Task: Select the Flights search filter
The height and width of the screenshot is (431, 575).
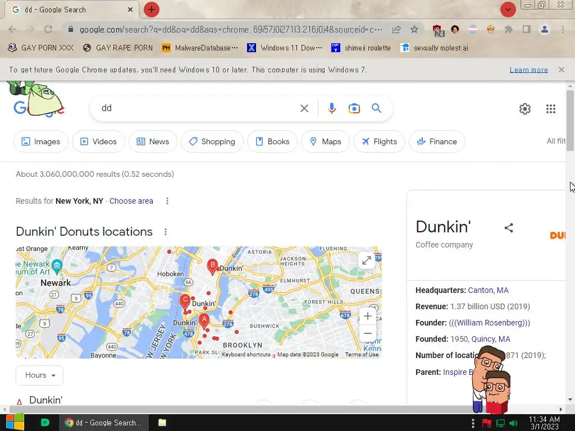Action: click(379, 141)
